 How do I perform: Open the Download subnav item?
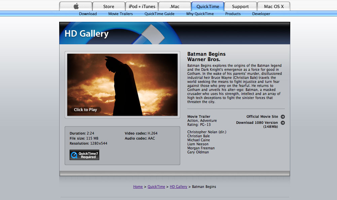click(x=88, y=14)
